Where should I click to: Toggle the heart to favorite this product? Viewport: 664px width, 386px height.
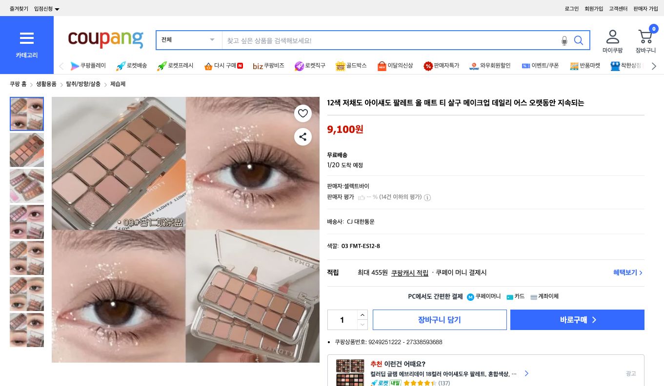pos(302,113)
